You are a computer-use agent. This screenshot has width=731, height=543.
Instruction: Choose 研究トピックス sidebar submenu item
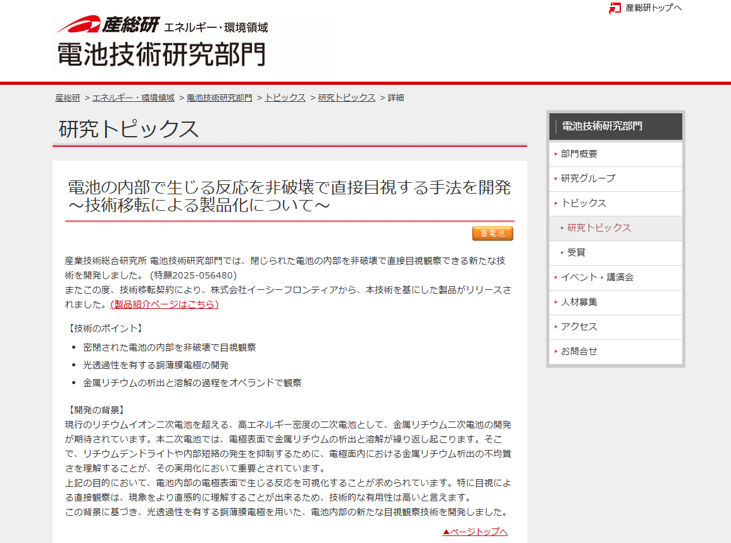tap(599, 228)
